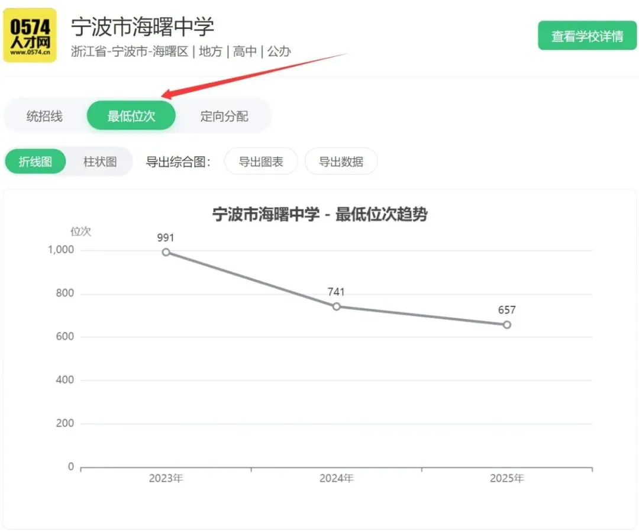Screen dimensions: 639x532
Task: Open the 定向分配 tab
Action: click(x=224, y=116)
